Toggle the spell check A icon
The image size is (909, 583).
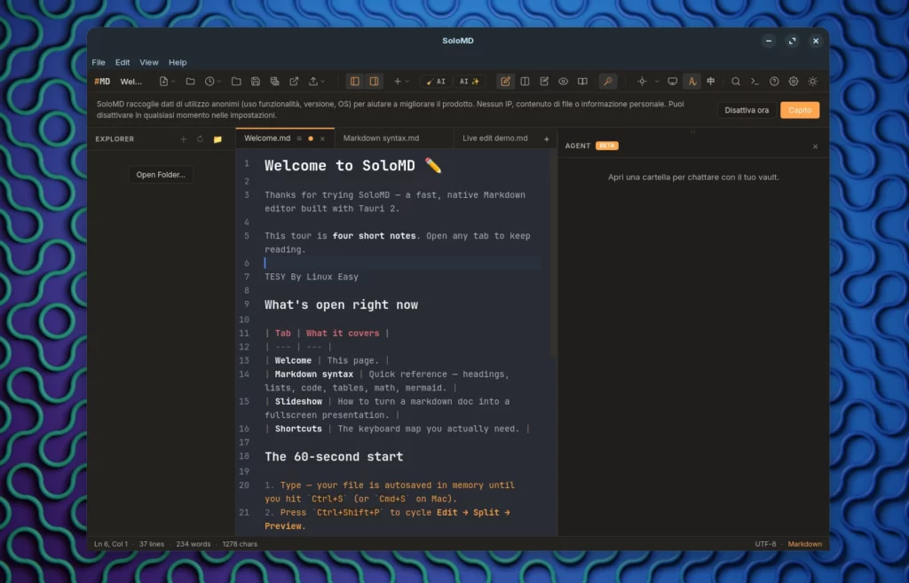point(692,82)
